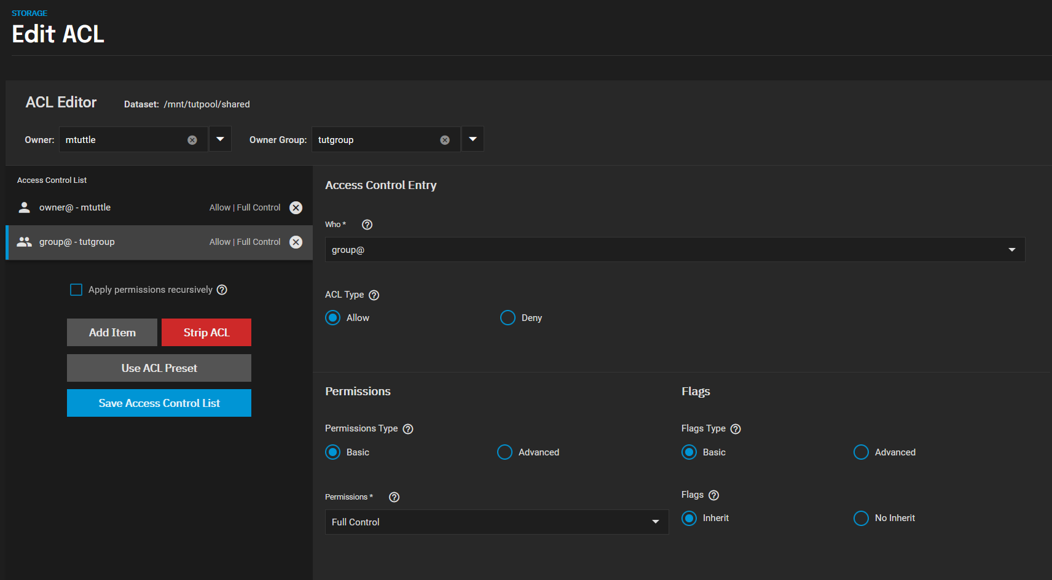Open help beside Permissions Type
Viewport: 1052px width, 580px height.
(408, 428)
